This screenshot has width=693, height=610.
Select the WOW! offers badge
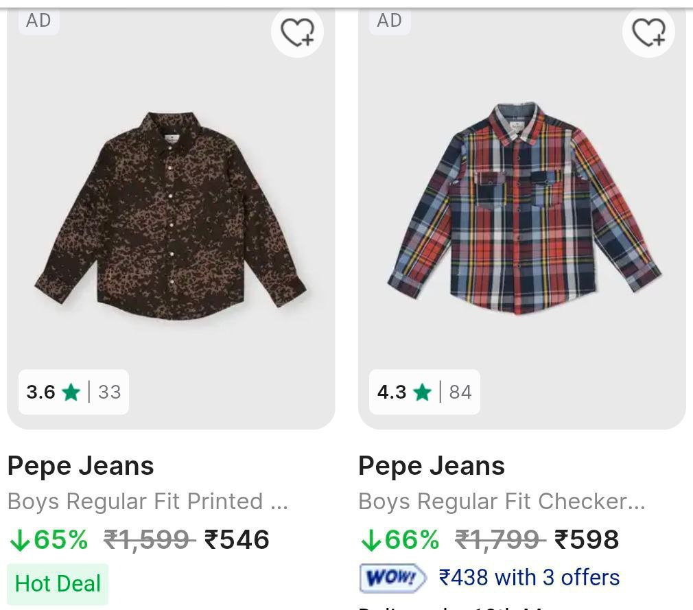coord(392,577)
